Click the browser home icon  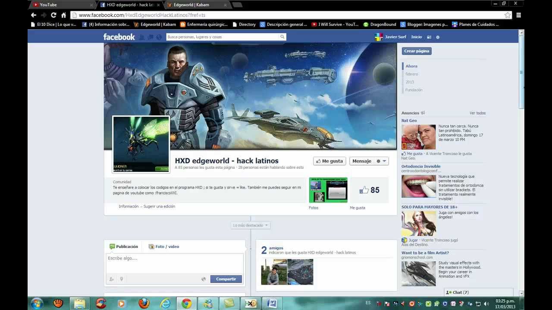tap(63, 15)
